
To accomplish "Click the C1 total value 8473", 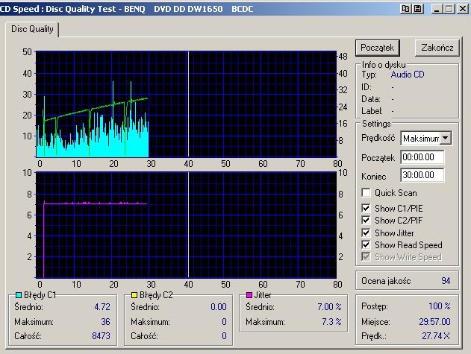I will coord(101,335).
